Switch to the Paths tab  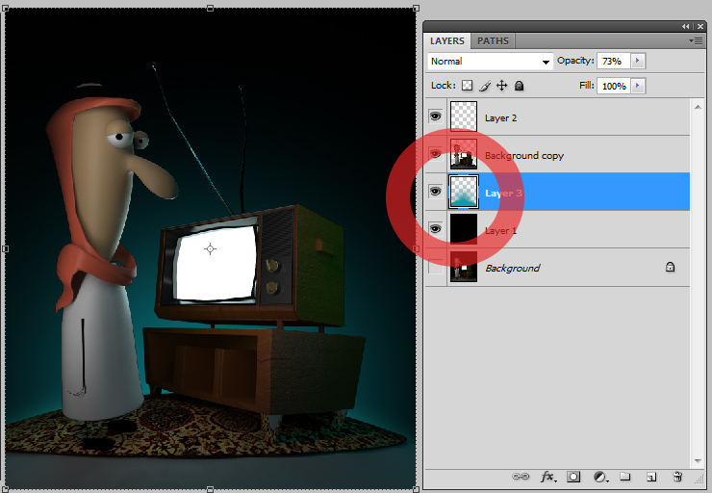tap(493, 40)
